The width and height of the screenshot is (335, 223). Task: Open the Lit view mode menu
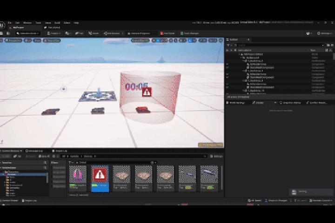[x=27, y=40]
